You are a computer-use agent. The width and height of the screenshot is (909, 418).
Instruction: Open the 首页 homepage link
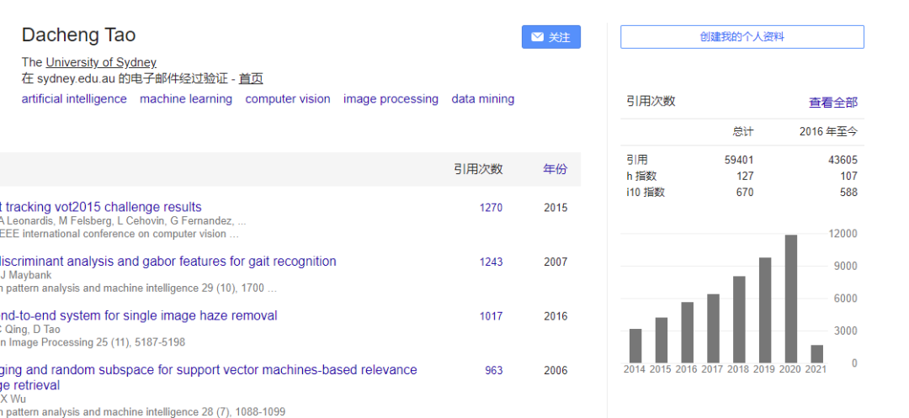[x=250, y=78]
